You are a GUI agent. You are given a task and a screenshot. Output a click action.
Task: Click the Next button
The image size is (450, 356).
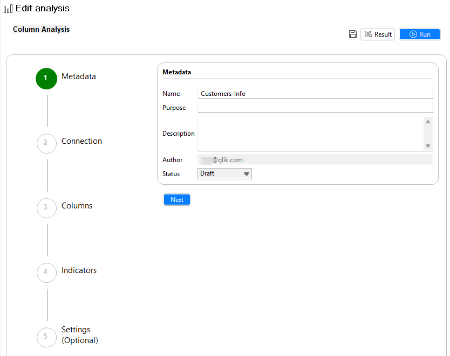[176, 199]
